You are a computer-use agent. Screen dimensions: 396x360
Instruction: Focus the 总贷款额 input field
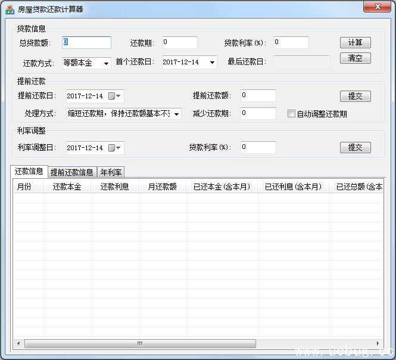pos(86,42)
